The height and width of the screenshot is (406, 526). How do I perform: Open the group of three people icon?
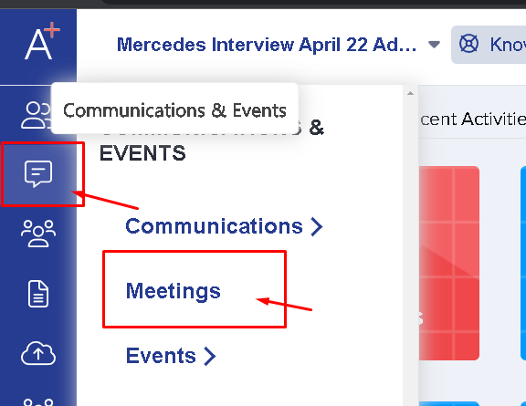click(38, 234)
